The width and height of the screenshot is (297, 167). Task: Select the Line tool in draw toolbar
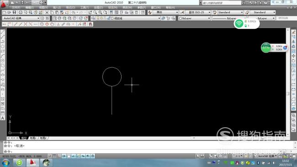click(3, 32)
